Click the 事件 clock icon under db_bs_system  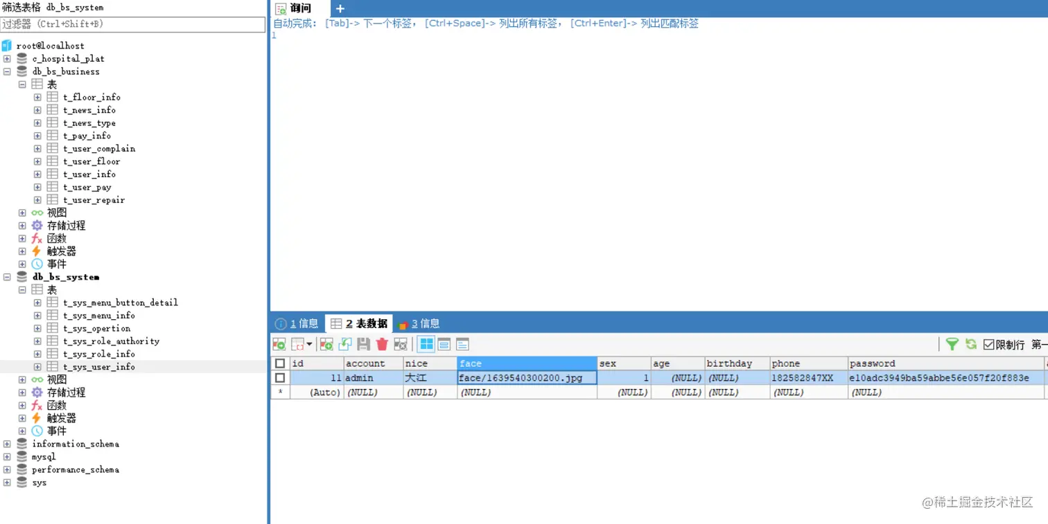pos(37,431)
